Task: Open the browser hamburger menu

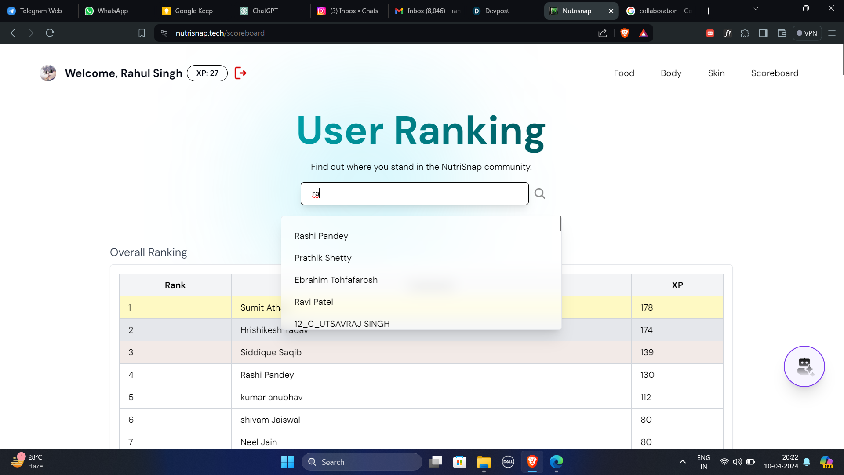Action: [832, 33]
